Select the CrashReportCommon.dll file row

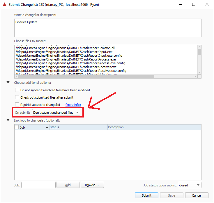[x=65, y=48]
